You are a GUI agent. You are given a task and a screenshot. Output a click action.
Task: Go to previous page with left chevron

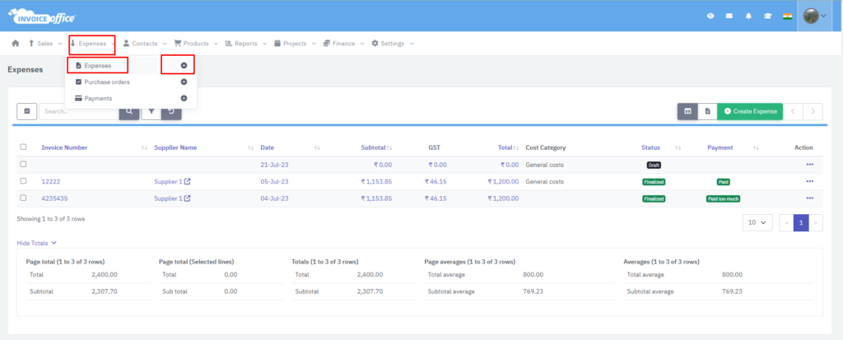793,111
